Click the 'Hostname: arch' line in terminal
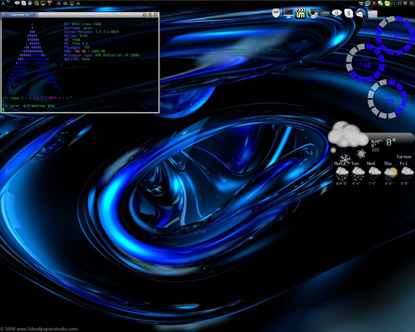The image size is (415, 332). click(78, 28)
